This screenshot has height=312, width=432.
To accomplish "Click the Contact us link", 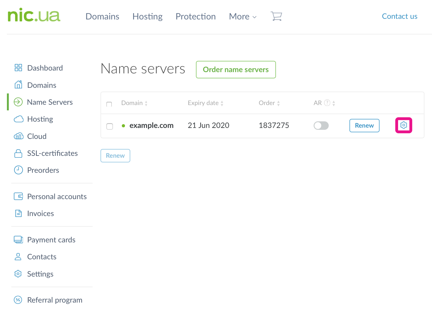I will tap(399, 16).
